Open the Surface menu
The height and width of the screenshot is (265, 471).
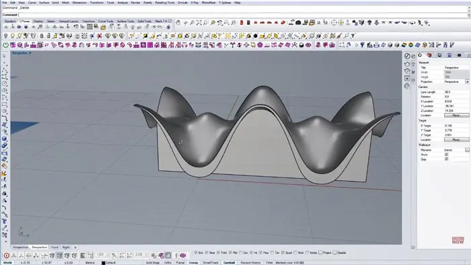click(x=44, y=3)
